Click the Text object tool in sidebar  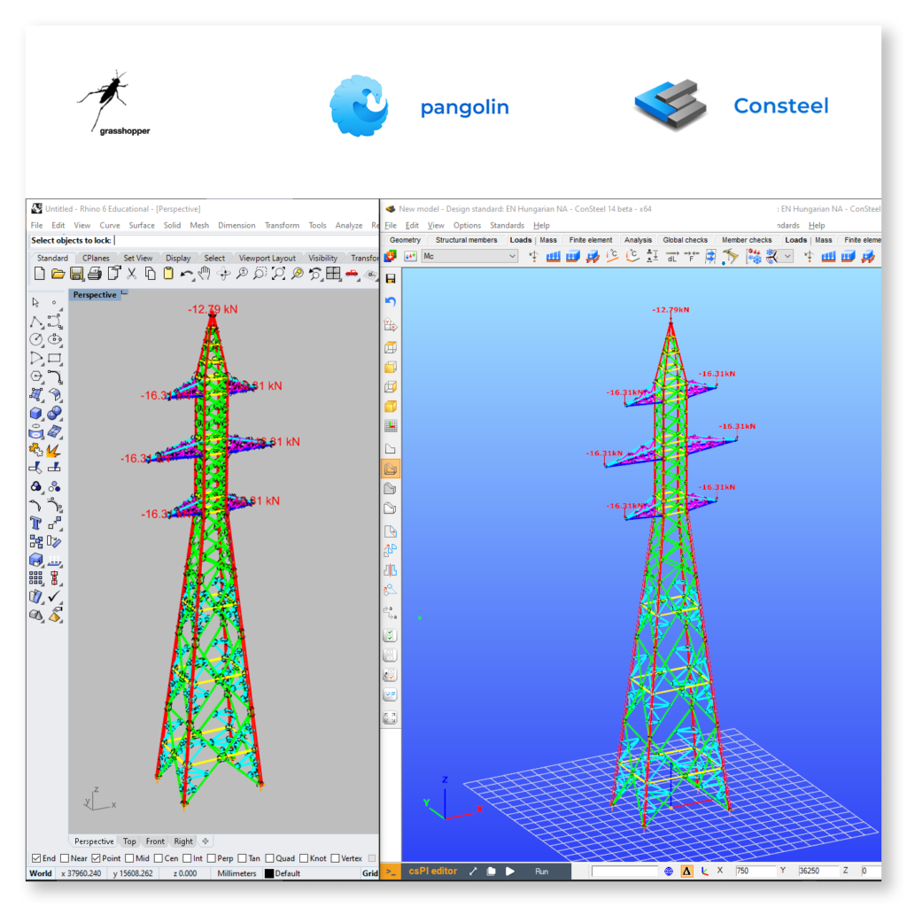(35, 523)
